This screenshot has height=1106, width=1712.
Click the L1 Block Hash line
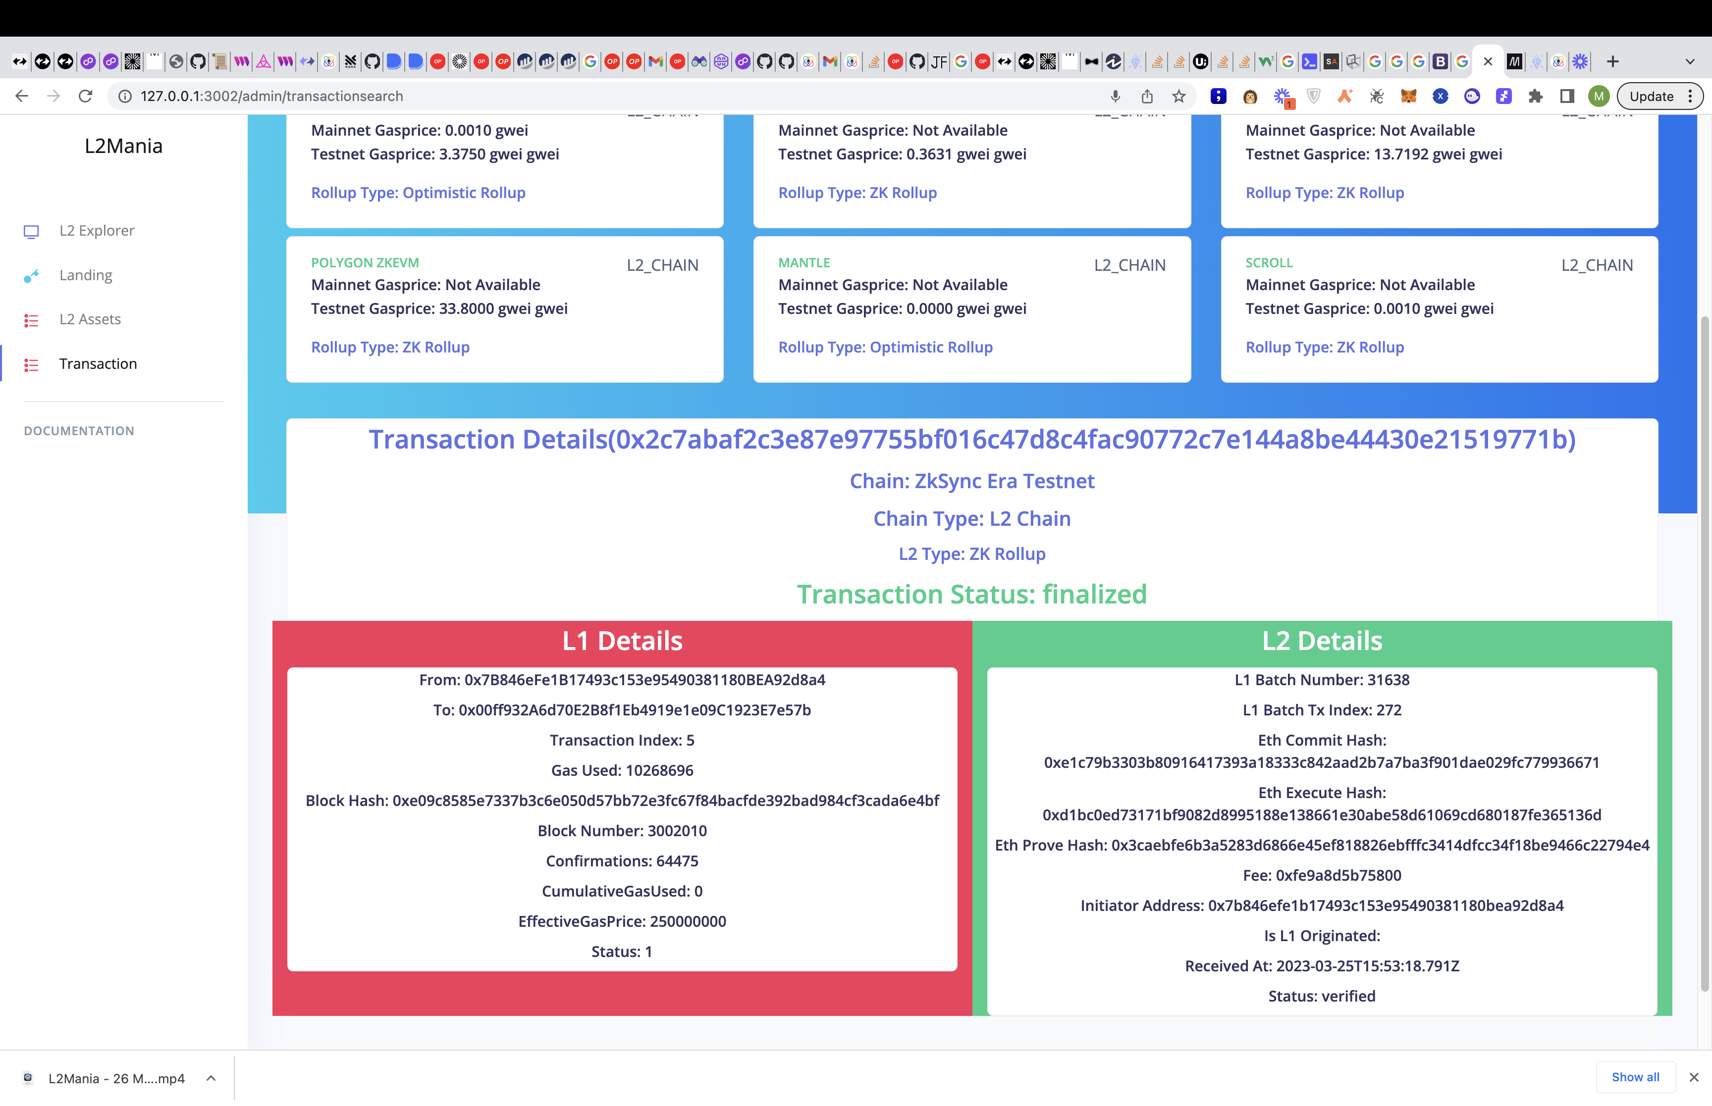click(x=622, y=801)
